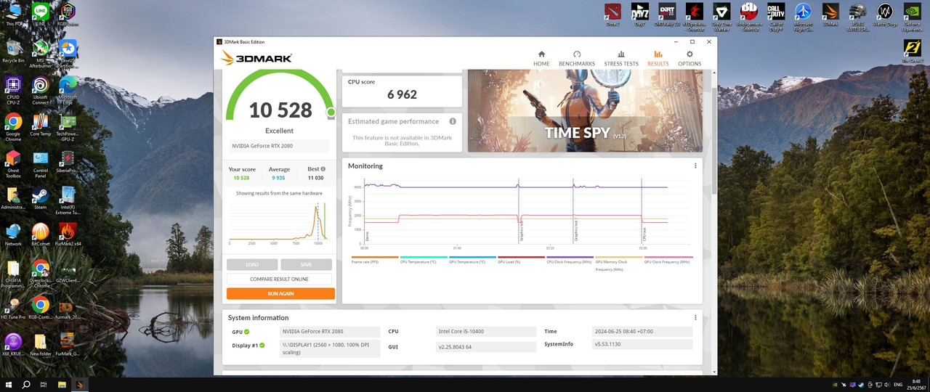
Task: Select the Results tab
Action: [x=658, y=59]
